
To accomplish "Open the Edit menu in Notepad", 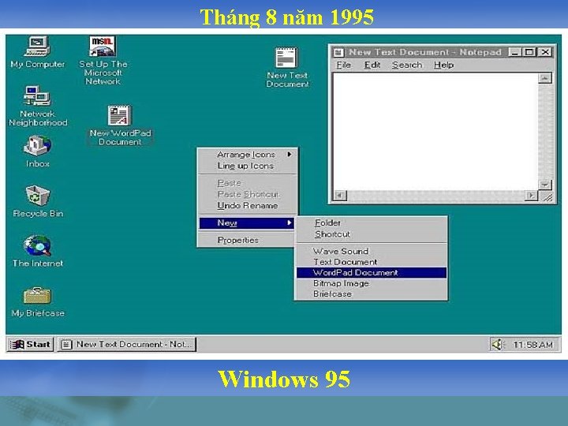I will tap(372, 65).
